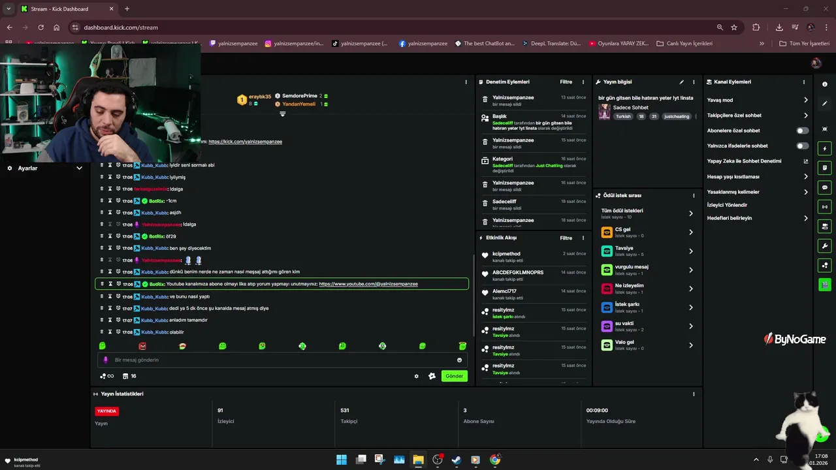Click into the Bir mesaj gönderin field

[281, 360]
